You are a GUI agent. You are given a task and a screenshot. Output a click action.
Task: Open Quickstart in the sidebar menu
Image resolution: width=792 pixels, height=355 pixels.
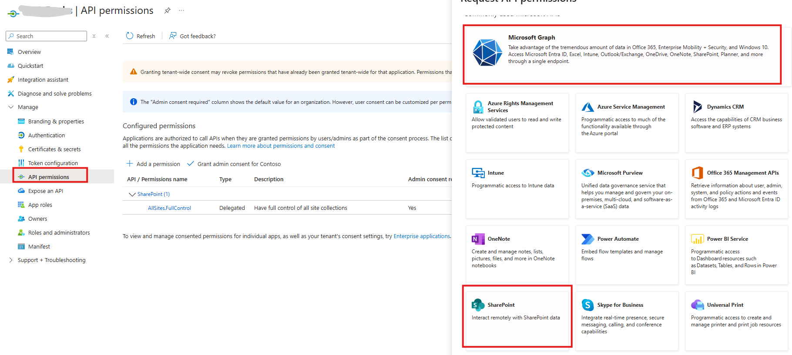[30, 66]
